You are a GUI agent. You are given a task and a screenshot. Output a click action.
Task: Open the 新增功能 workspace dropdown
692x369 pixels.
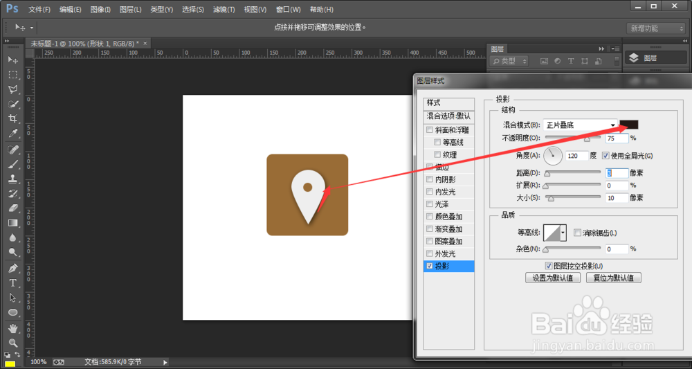coord(656,28)
